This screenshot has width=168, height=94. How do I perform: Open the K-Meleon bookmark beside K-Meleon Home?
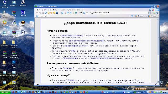click(x=152, y=16)
